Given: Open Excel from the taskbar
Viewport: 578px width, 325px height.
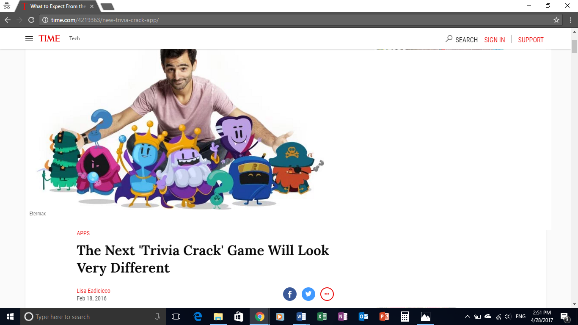Looking at the screenshot, I should click(322, 317).
